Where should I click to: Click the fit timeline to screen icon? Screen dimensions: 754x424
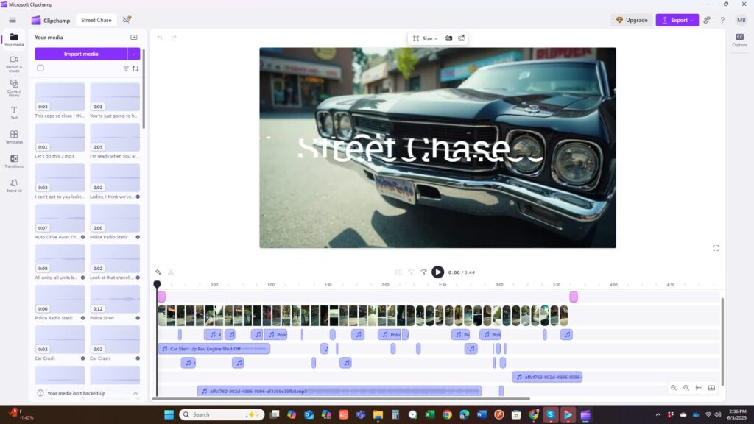(x=699, y=388)
